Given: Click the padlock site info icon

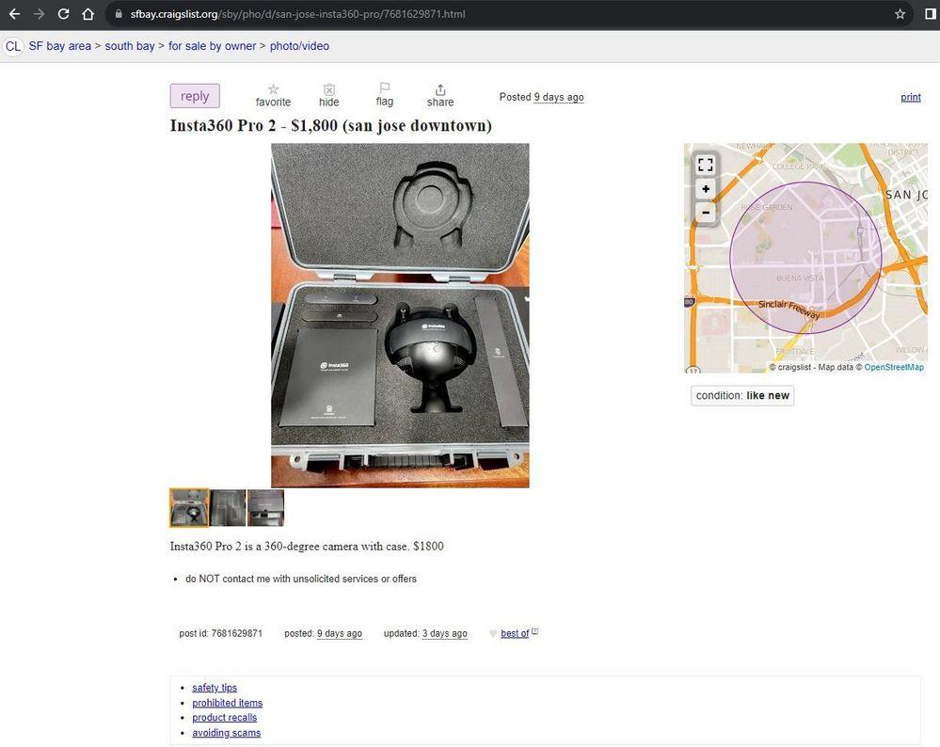Looking at the screenshot, I should [119, 14].
